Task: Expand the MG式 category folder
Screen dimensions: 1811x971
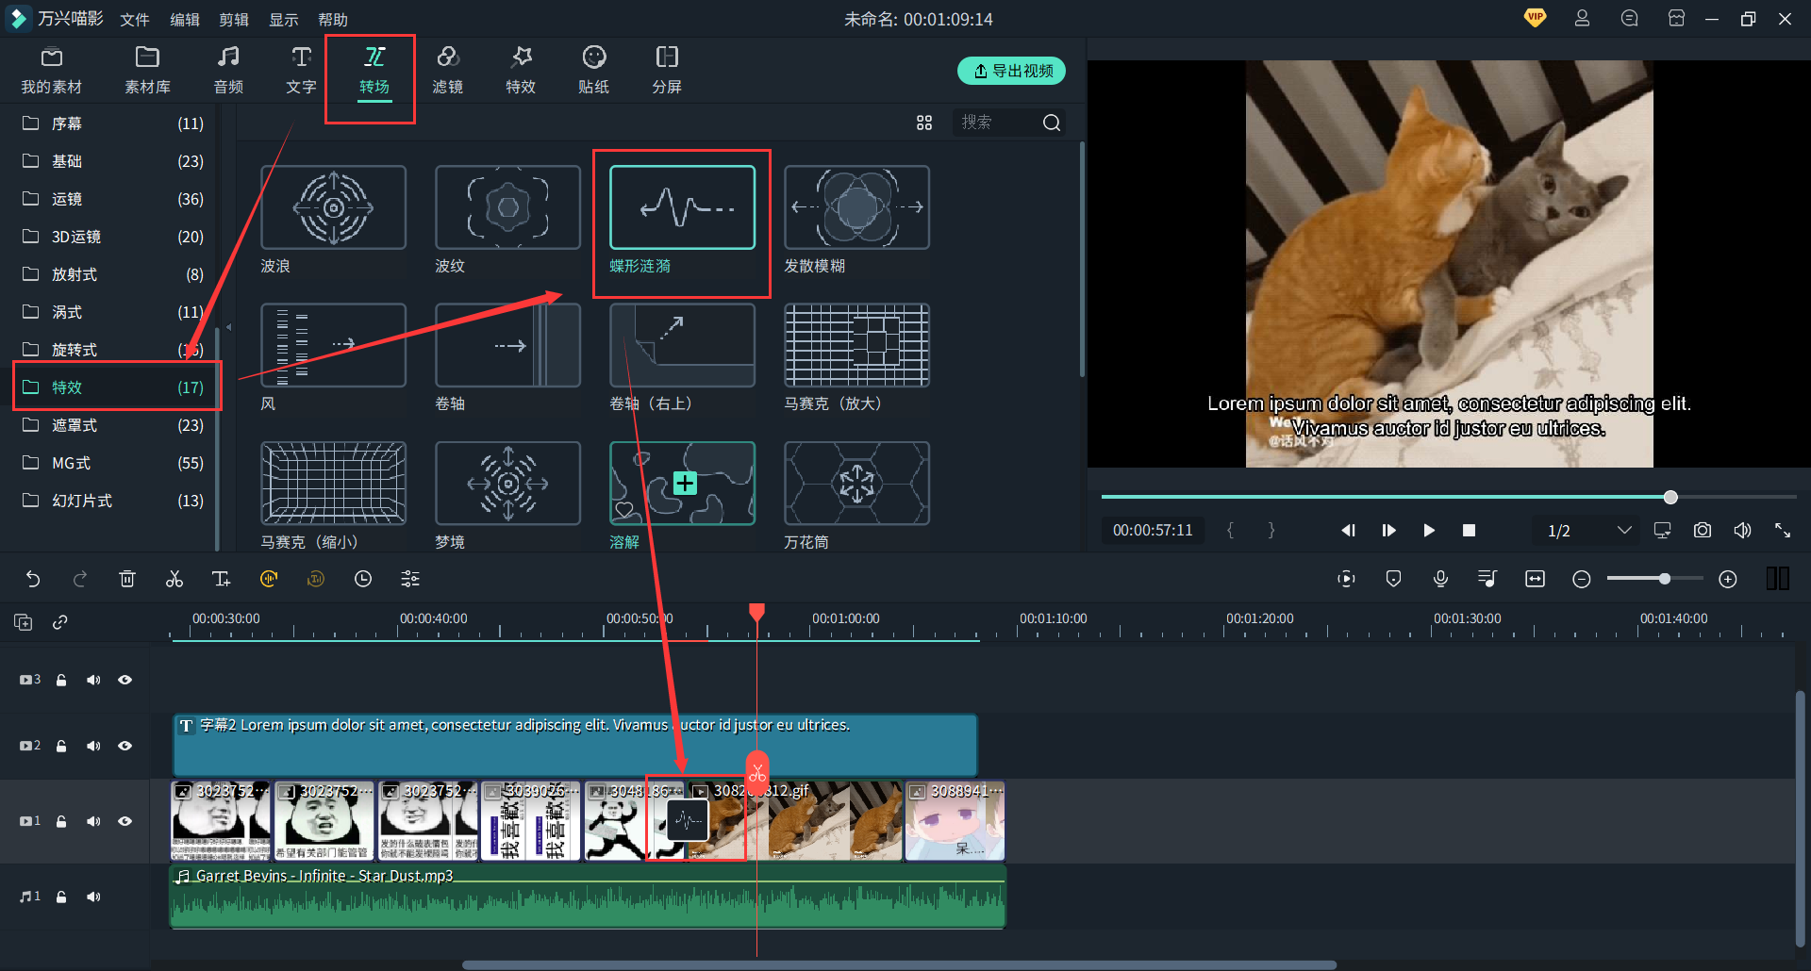Action: pos(71,463)
